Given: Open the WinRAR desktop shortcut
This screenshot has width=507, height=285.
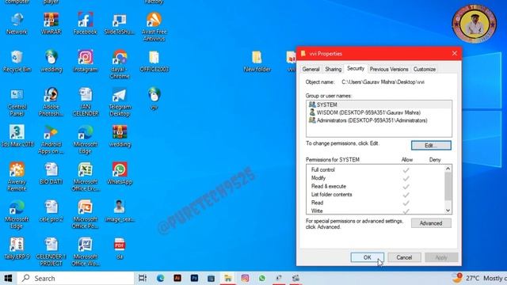Looking at the screenshot, I should pyautogui.click(x=51, y=24).
